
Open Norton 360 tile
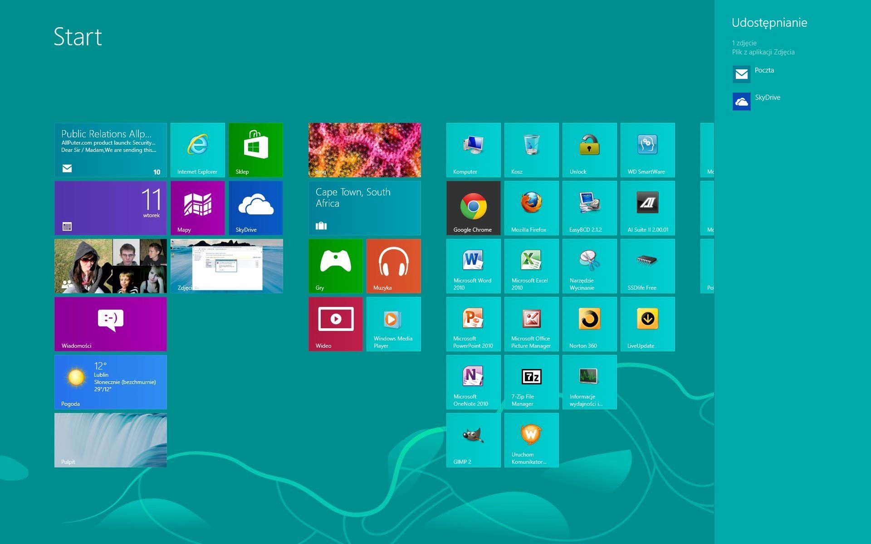tap(590, 324)
